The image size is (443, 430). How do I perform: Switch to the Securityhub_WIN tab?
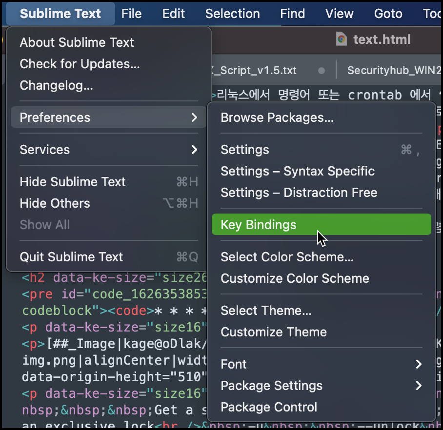tap(394, 70)
